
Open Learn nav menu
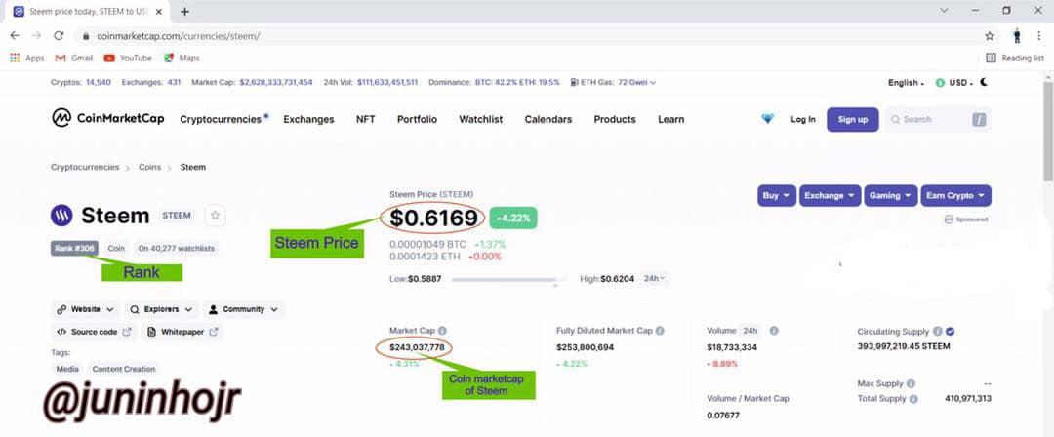tap(670, 119)
